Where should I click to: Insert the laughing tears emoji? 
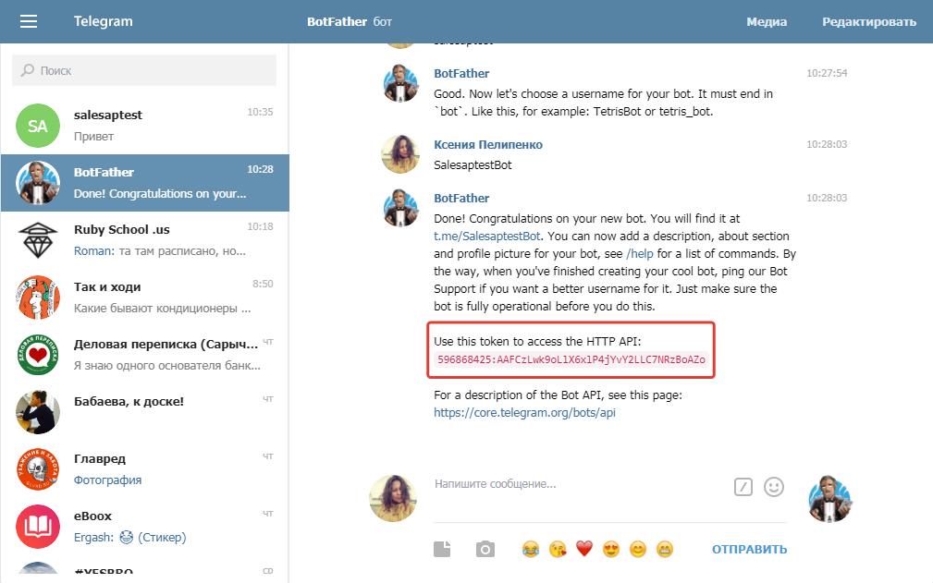pyautogui.click(x=530, y=550)
